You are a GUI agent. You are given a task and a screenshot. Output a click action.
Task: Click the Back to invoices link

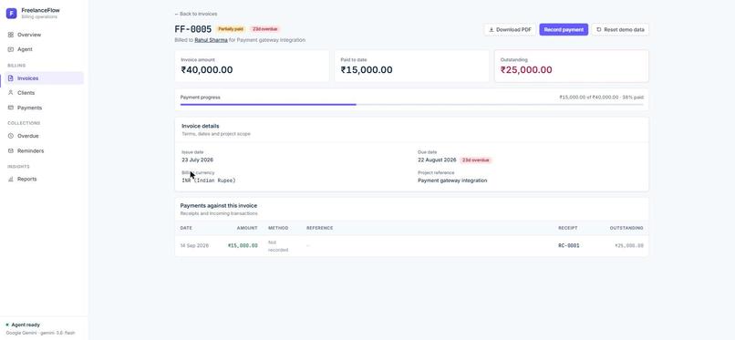(x=195, y=14)
